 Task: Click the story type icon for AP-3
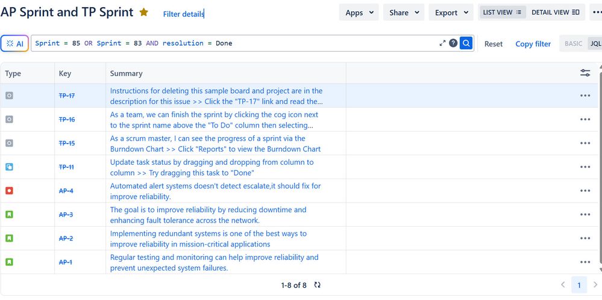pos(9,214)
